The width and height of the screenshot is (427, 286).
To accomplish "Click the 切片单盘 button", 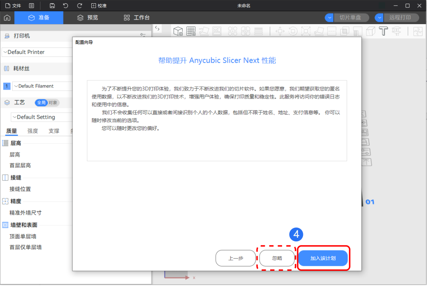I will coord(351,18).
